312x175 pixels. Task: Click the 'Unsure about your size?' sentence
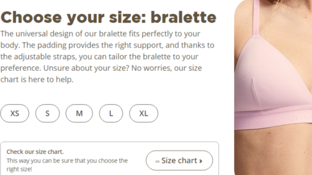click(86, 68)
